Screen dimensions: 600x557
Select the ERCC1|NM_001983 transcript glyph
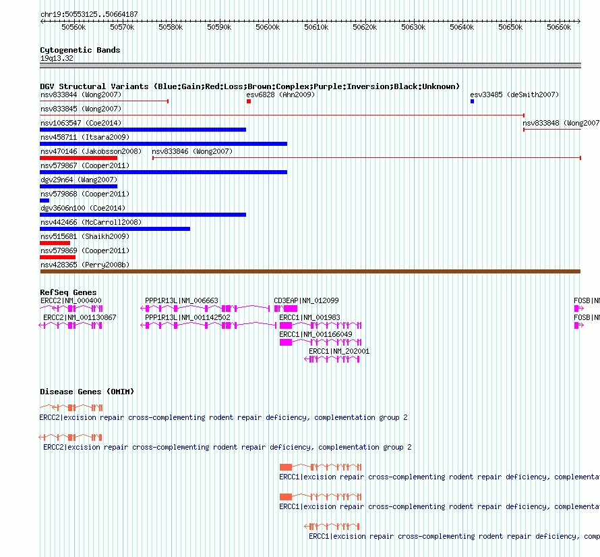coord(320,325)
